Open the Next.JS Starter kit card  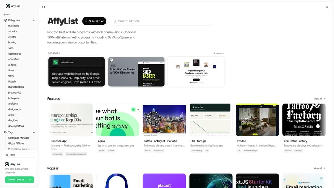tap(257, 181)
